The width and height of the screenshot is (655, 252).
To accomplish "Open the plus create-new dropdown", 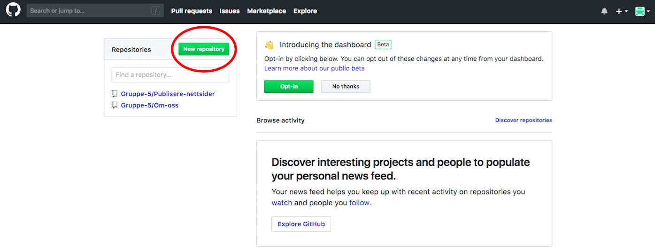I will (x=622, y=11).
